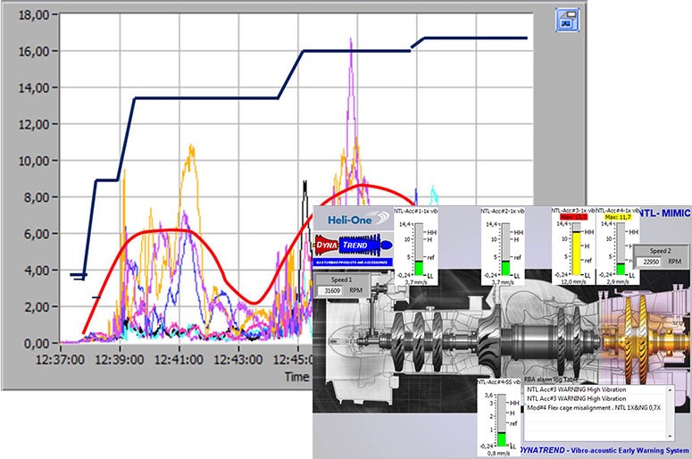Screen dimensions: 692x459
Task: Click the '14,00' y-axis label
Action: (x=34, y=88)
